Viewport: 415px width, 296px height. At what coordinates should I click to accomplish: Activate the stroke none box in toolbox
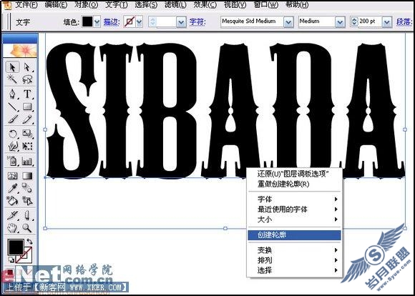(24, 255)
